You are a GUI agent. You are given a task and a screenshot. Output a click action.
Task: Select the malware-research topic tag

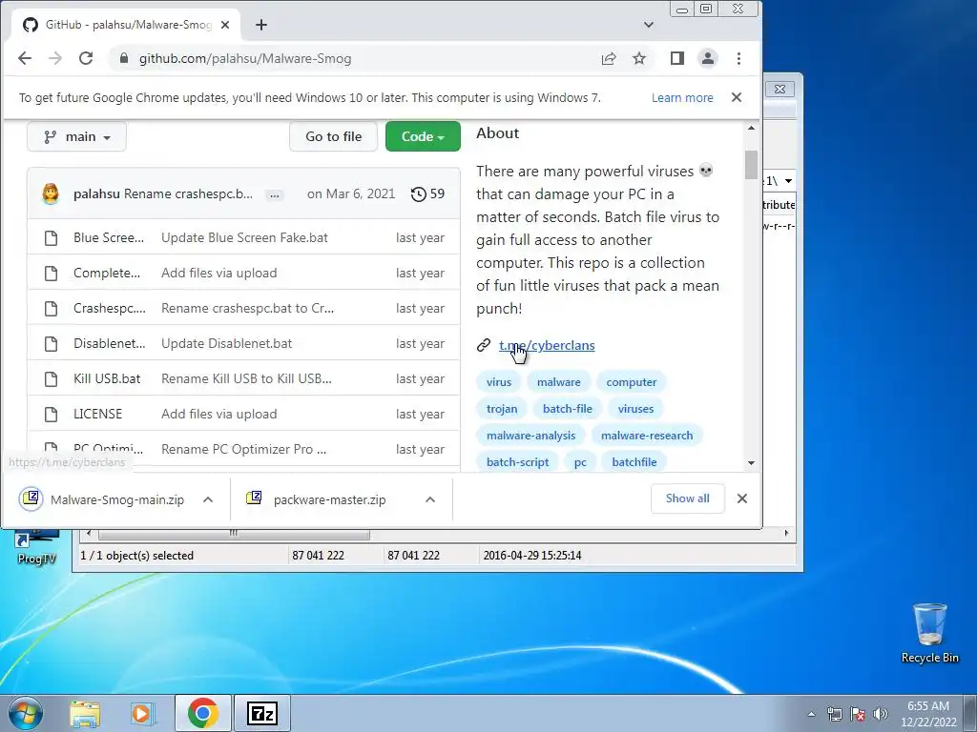click(647, 436)
